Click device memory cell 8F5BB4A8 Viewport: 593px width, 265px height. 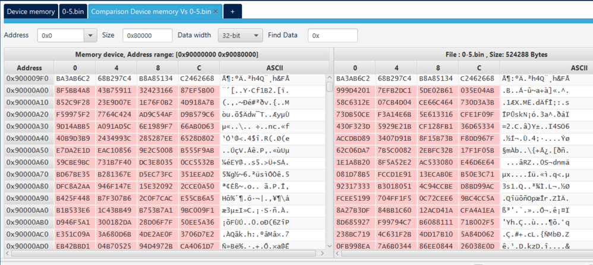click(74, 91)
